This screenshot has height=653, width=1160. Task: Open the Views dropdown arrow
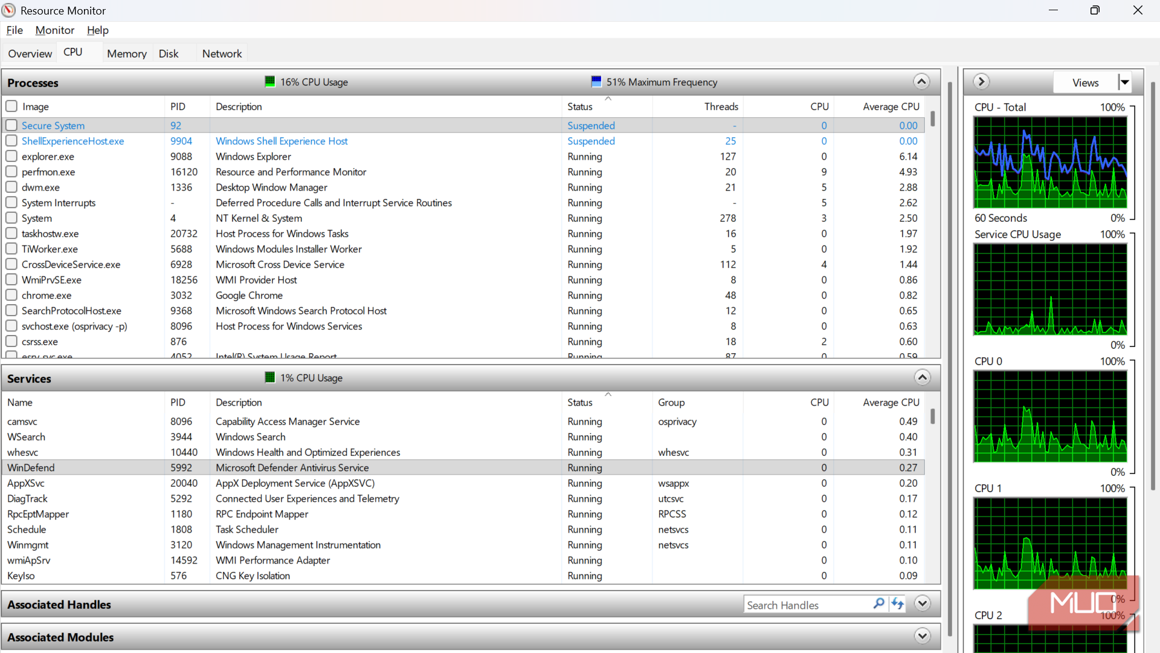coord(1124,82)
